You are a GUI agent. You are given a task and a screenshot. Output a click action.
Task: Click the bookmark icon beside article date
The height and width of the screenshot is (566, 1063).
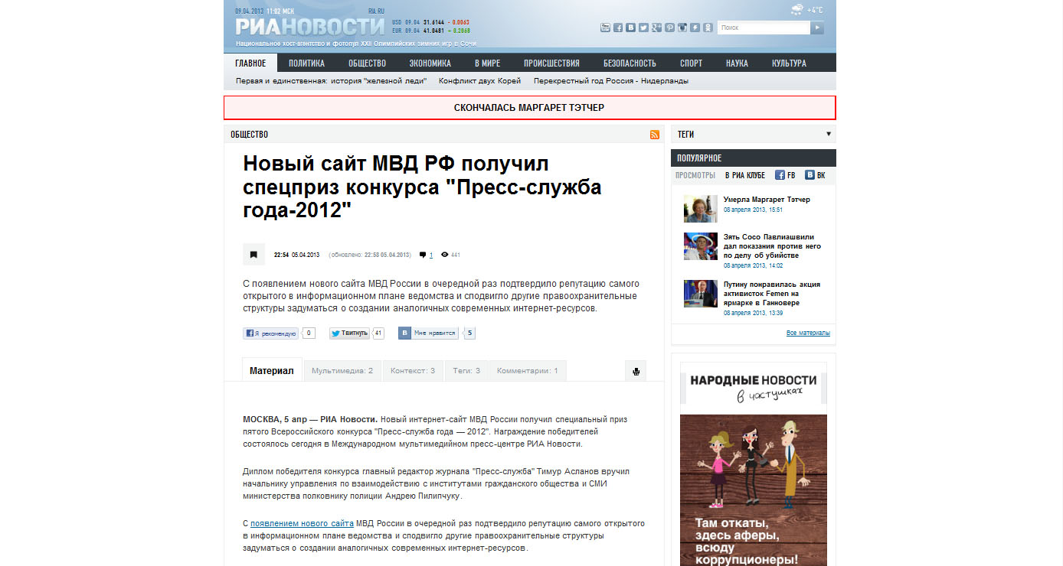click(x=253, y=255)
